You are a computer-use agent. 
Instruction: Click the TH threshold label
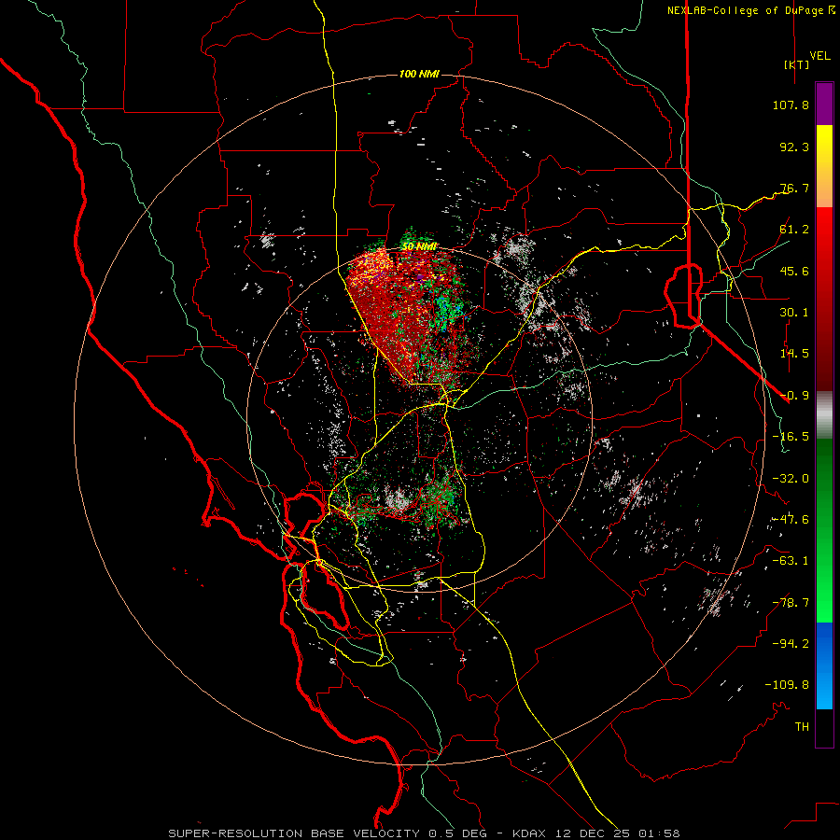pos(802,727)
